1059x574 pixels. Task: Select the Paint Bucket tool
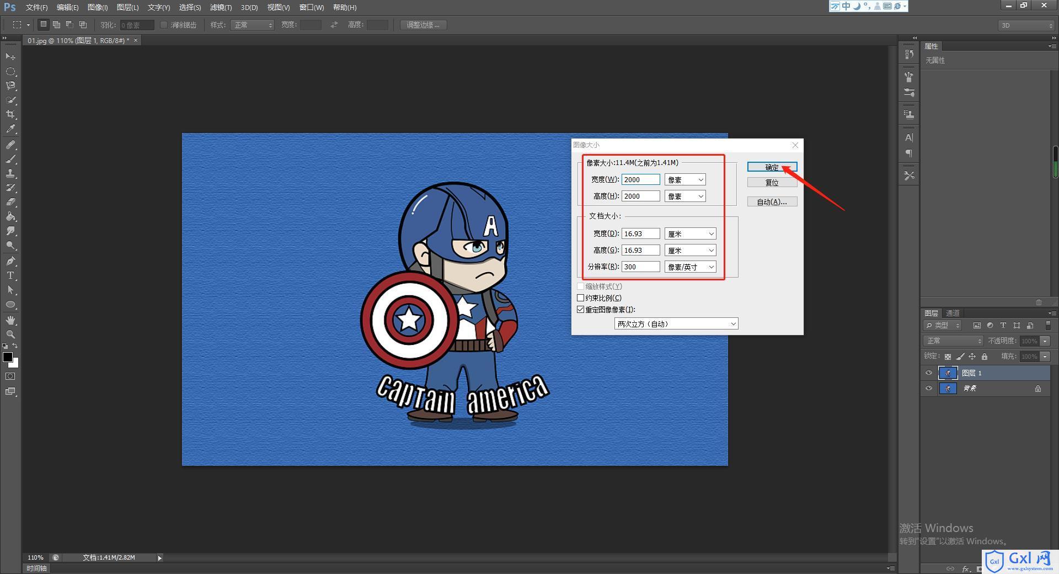(10, 216)
